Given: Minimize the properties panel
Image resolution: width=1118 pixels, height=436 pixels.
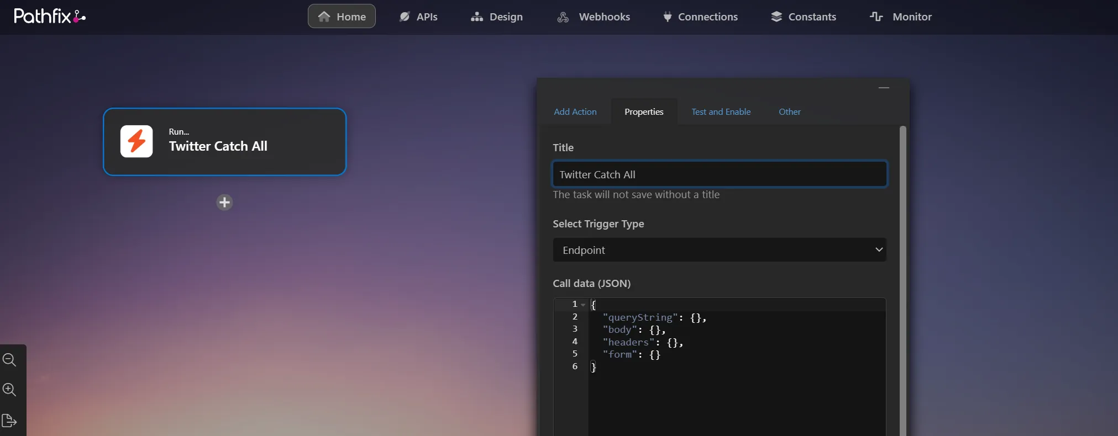Looking at the screenshot, I should click(884, 88).
